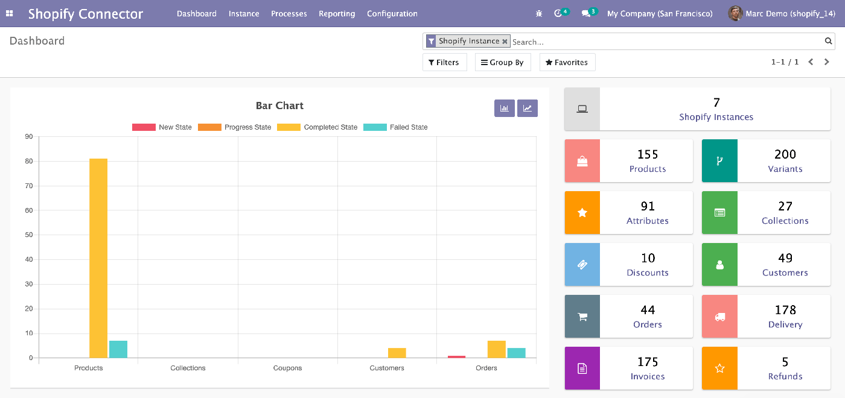Click the Delivery truck icon

(x=719, y=317)
